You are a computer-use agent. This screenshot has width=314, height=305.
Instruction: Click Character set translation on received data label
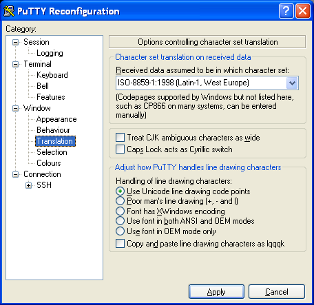(x=183, y=57)
